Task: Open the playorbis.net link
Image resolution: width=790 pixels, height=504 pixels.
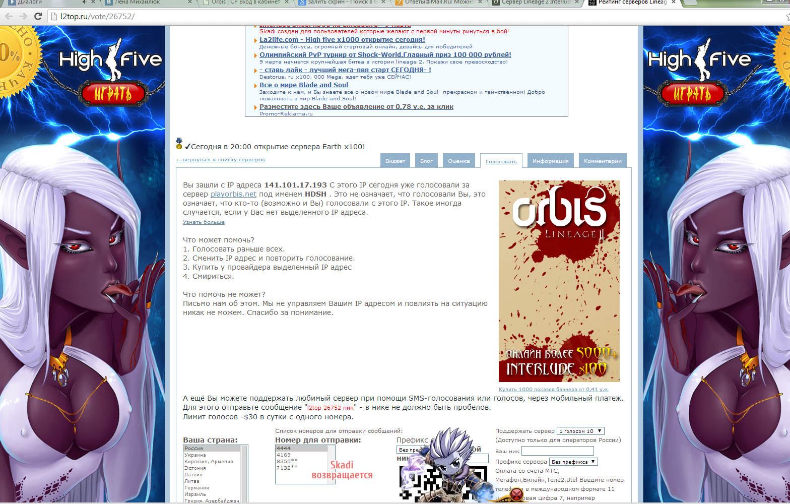Action: tap(233, 194)
